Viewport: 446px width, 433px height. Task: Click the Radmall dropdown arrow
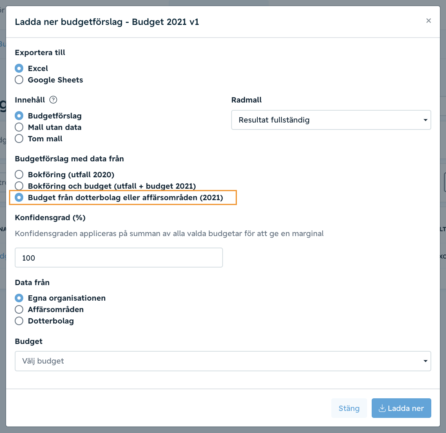click(425, 120)
